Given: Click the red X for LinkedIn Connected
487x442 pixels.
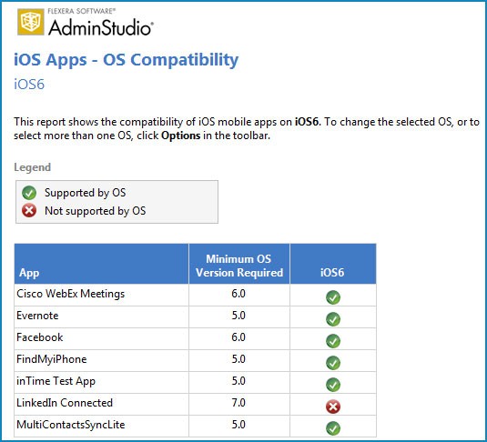Looking at the screenshot, I should (333, 407).
